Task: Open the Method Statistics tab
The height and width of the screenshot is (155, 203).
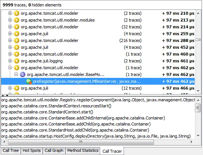Action: pos(83,150)
